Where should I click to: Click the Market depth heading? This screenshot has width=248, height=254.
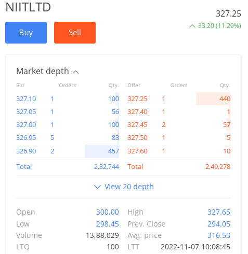[x=43, y=71]
